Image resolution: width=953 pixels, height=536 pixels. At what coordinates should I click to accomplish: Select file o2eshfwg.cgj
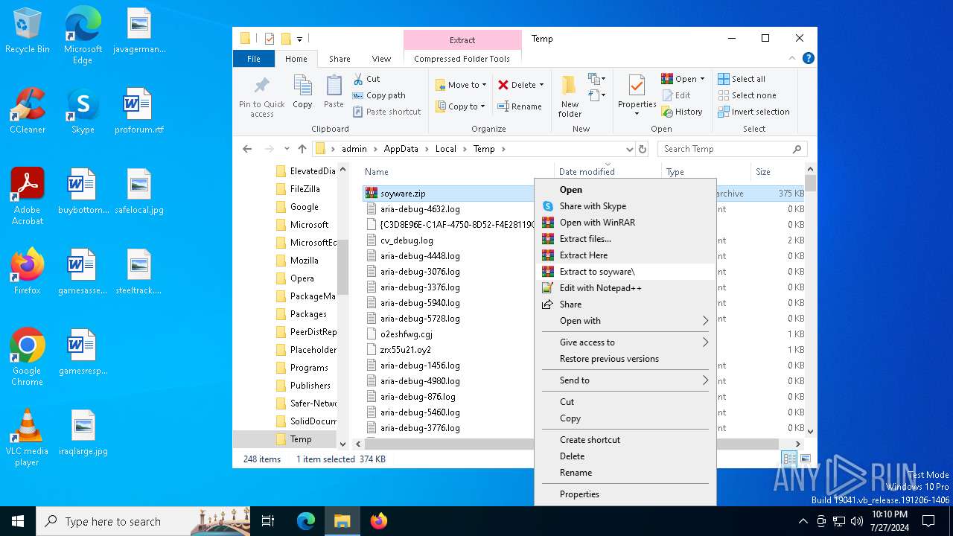(x=407, y=334)
